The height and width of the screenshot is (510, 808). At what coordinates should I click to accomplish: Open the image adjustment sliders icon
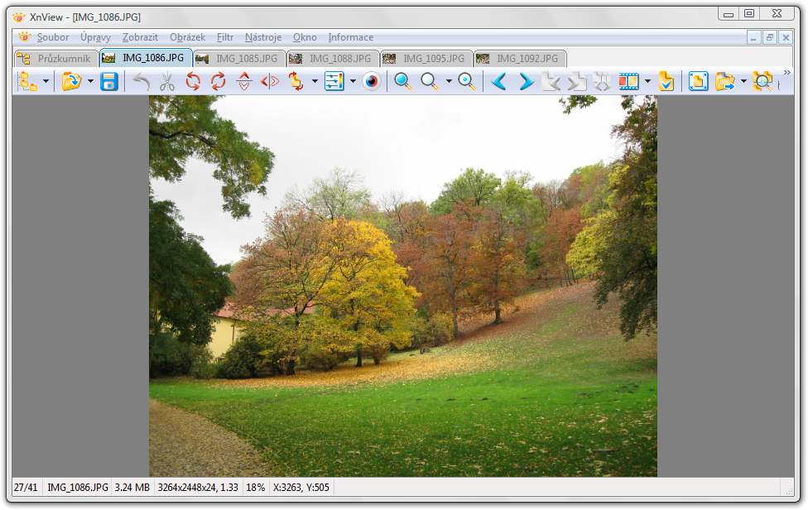click(334, 81)
